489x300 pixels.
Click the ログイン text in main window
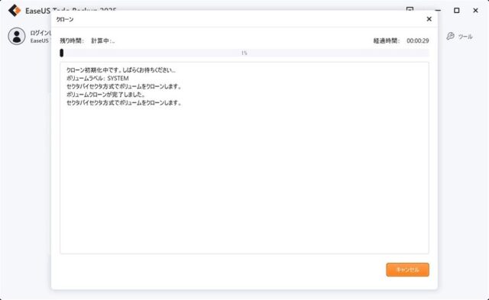40,33
